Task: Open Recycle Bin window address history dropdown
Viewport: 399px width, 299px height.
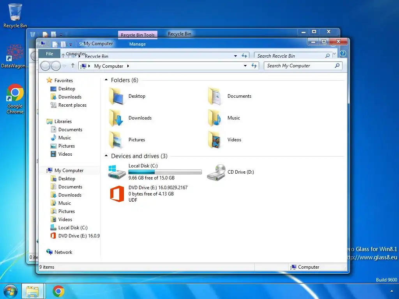Action: point(235,56)
